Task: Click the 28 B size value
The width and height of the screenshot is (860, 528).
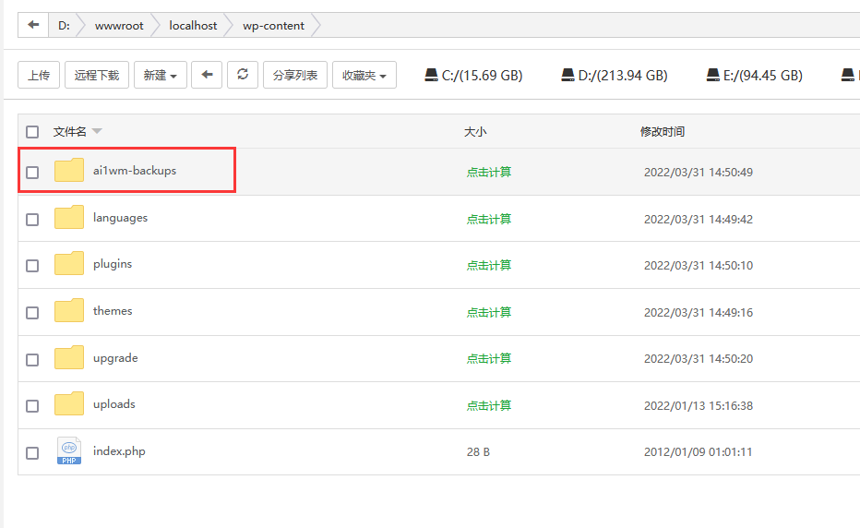Action: click(478, 451)
